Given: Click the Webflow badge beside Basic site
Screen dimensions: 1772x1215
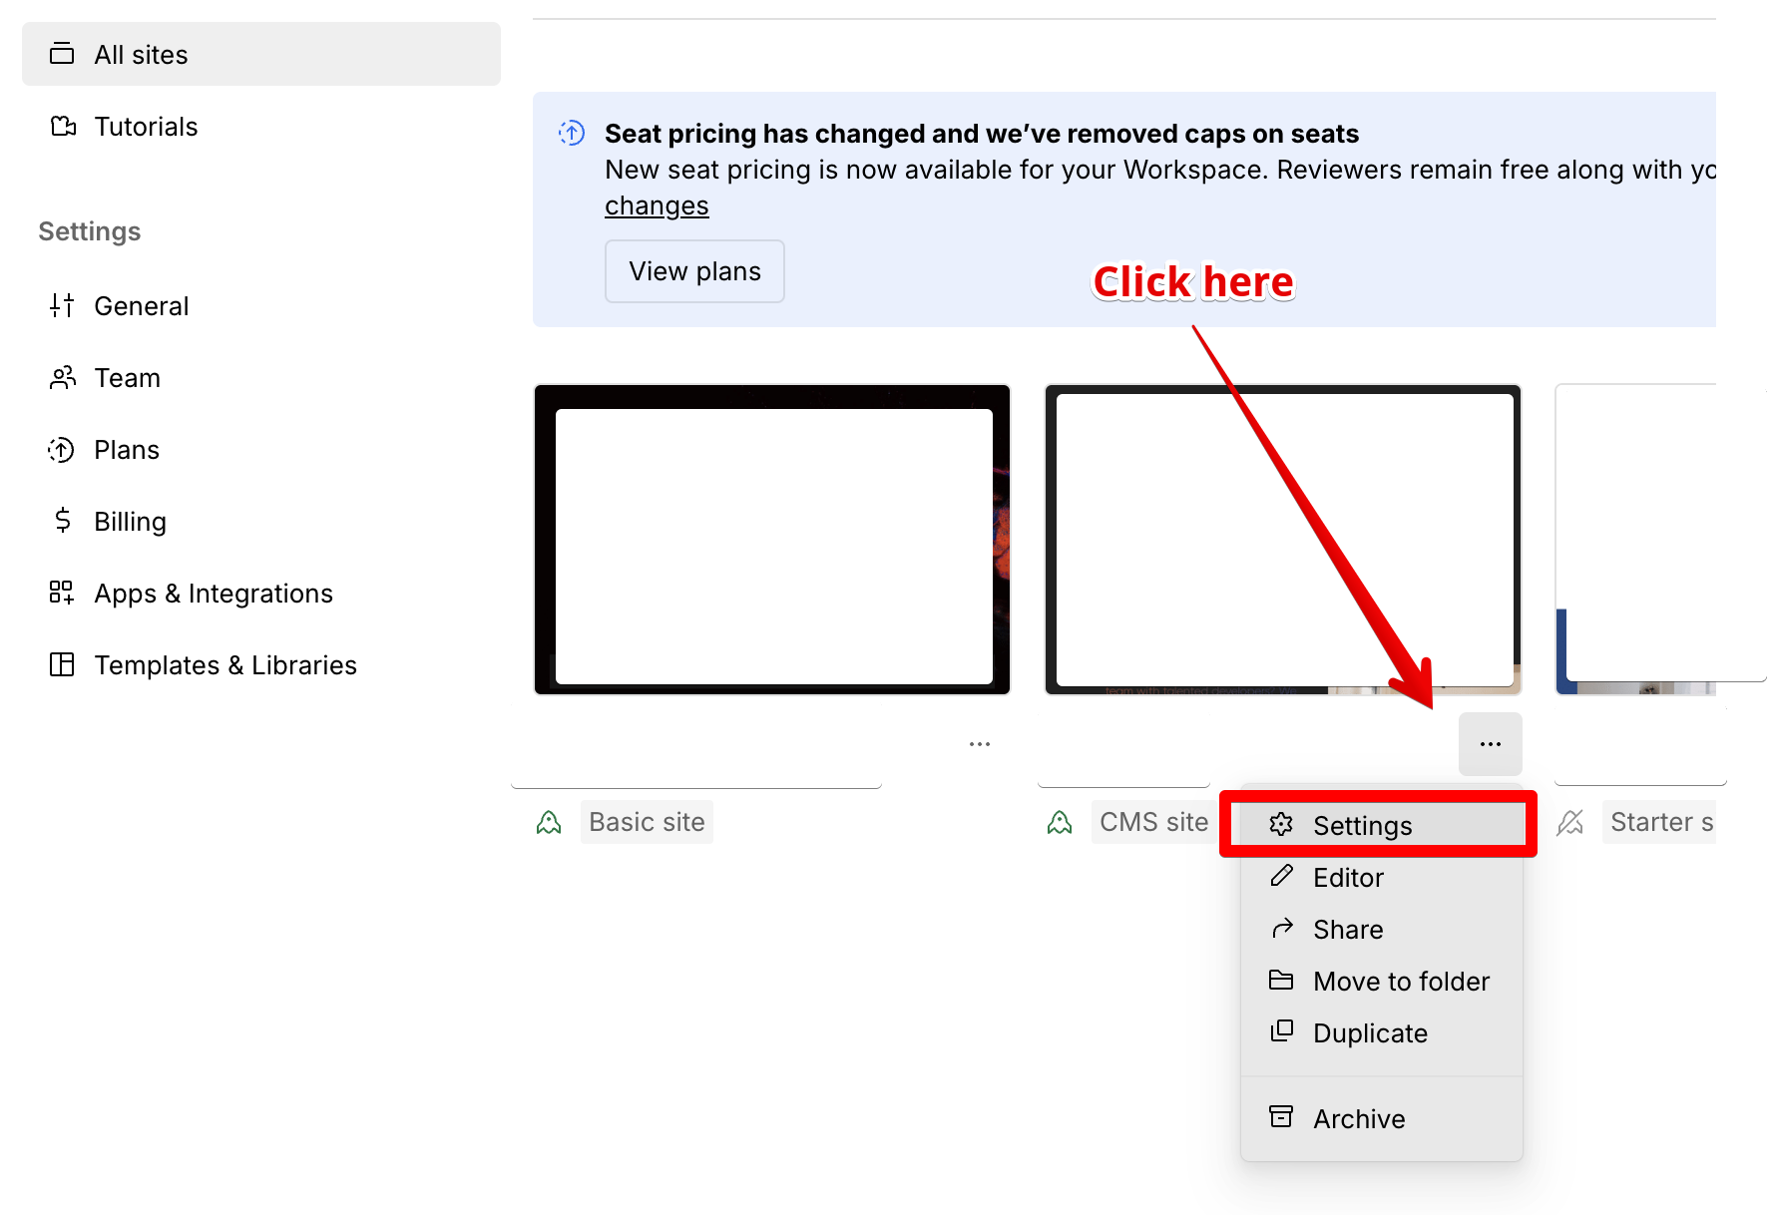Looking at the screenshot, I should coord(548,821).
